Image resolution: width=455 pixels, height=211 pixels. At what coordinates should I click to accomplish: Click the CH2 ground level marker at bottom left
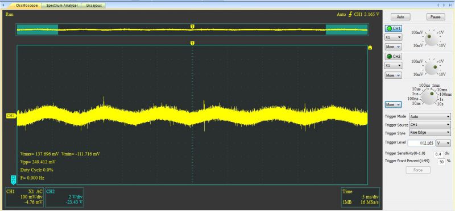[13, 179]
